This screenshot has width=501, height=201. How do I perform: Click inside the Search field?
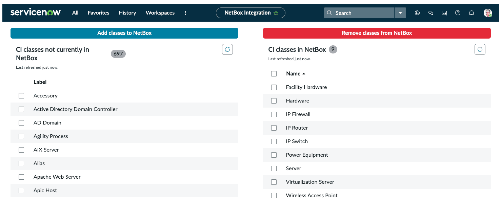(359, 13)
